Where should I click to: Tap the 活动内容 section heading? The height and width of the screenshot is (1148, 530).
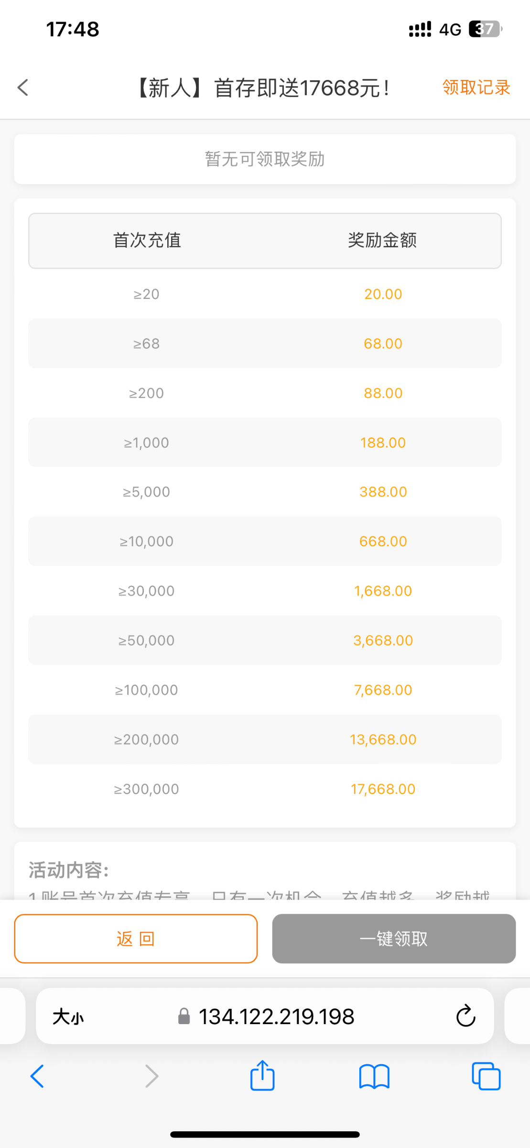(x=69, y=870)
